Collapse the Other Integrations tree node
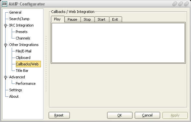The image size is (191, 122). coord(6,45)
